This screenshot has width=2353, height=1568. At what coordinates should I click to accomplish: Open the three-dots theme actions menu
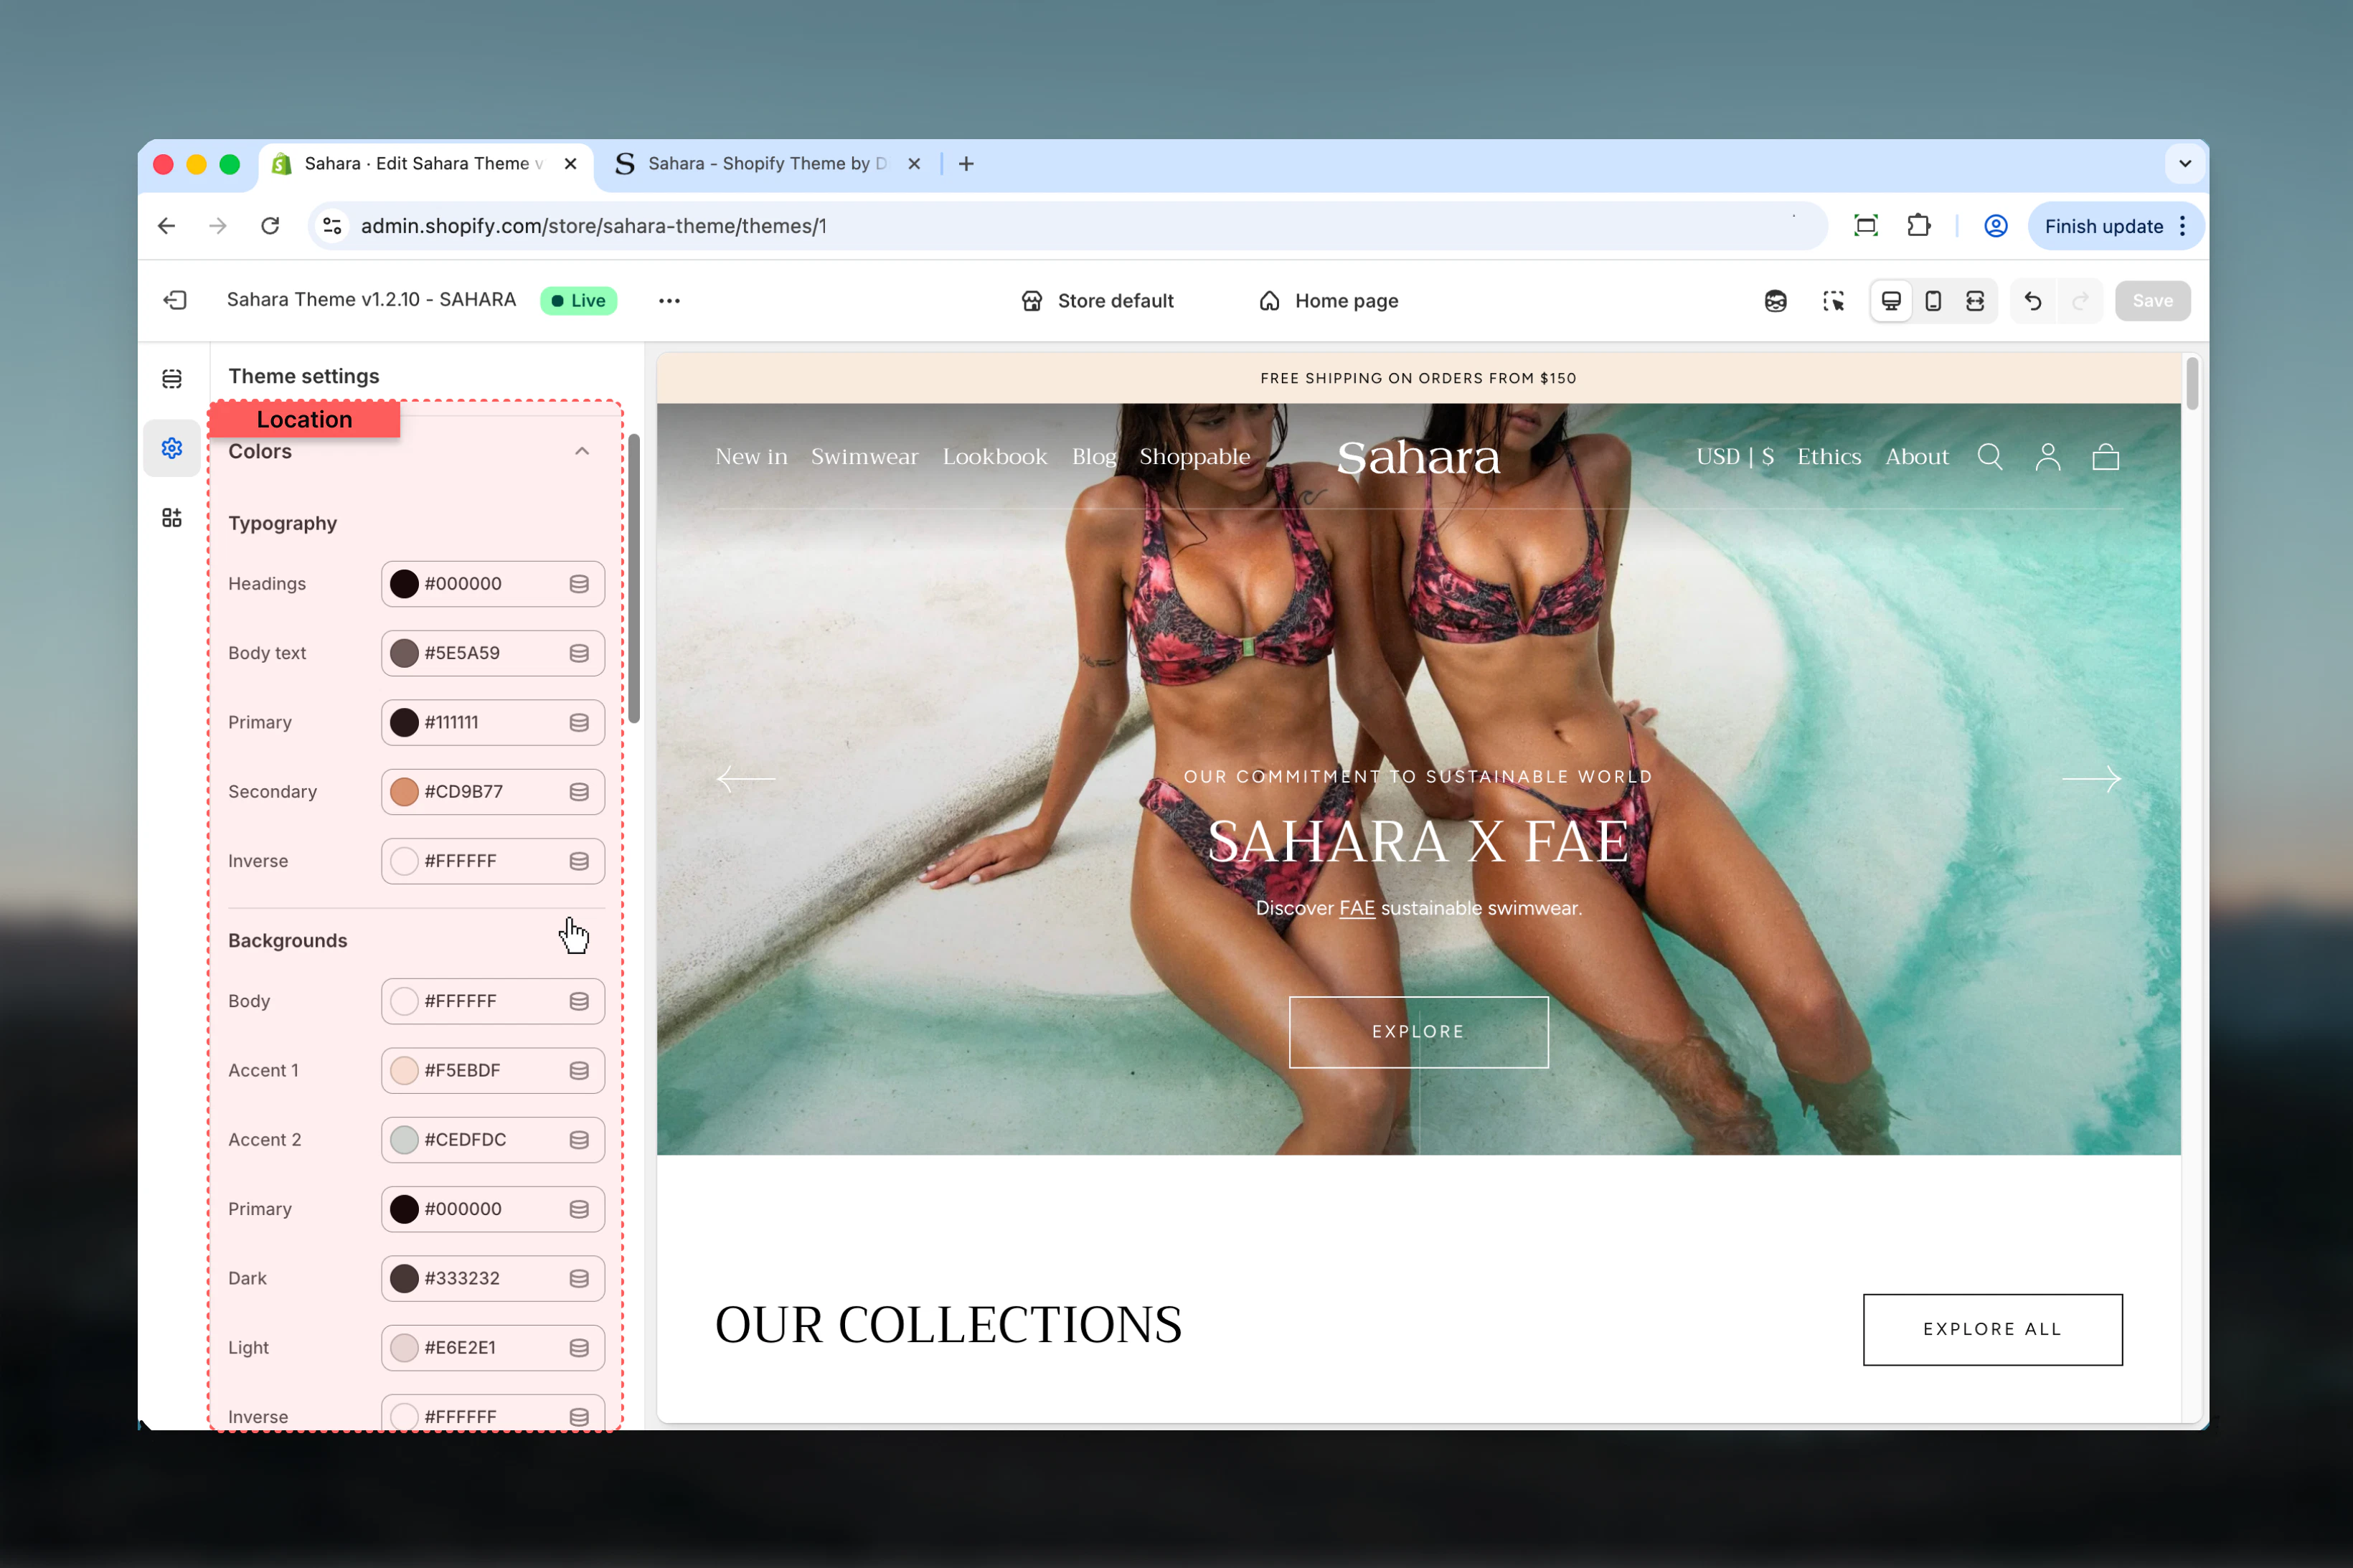[669, 300]
